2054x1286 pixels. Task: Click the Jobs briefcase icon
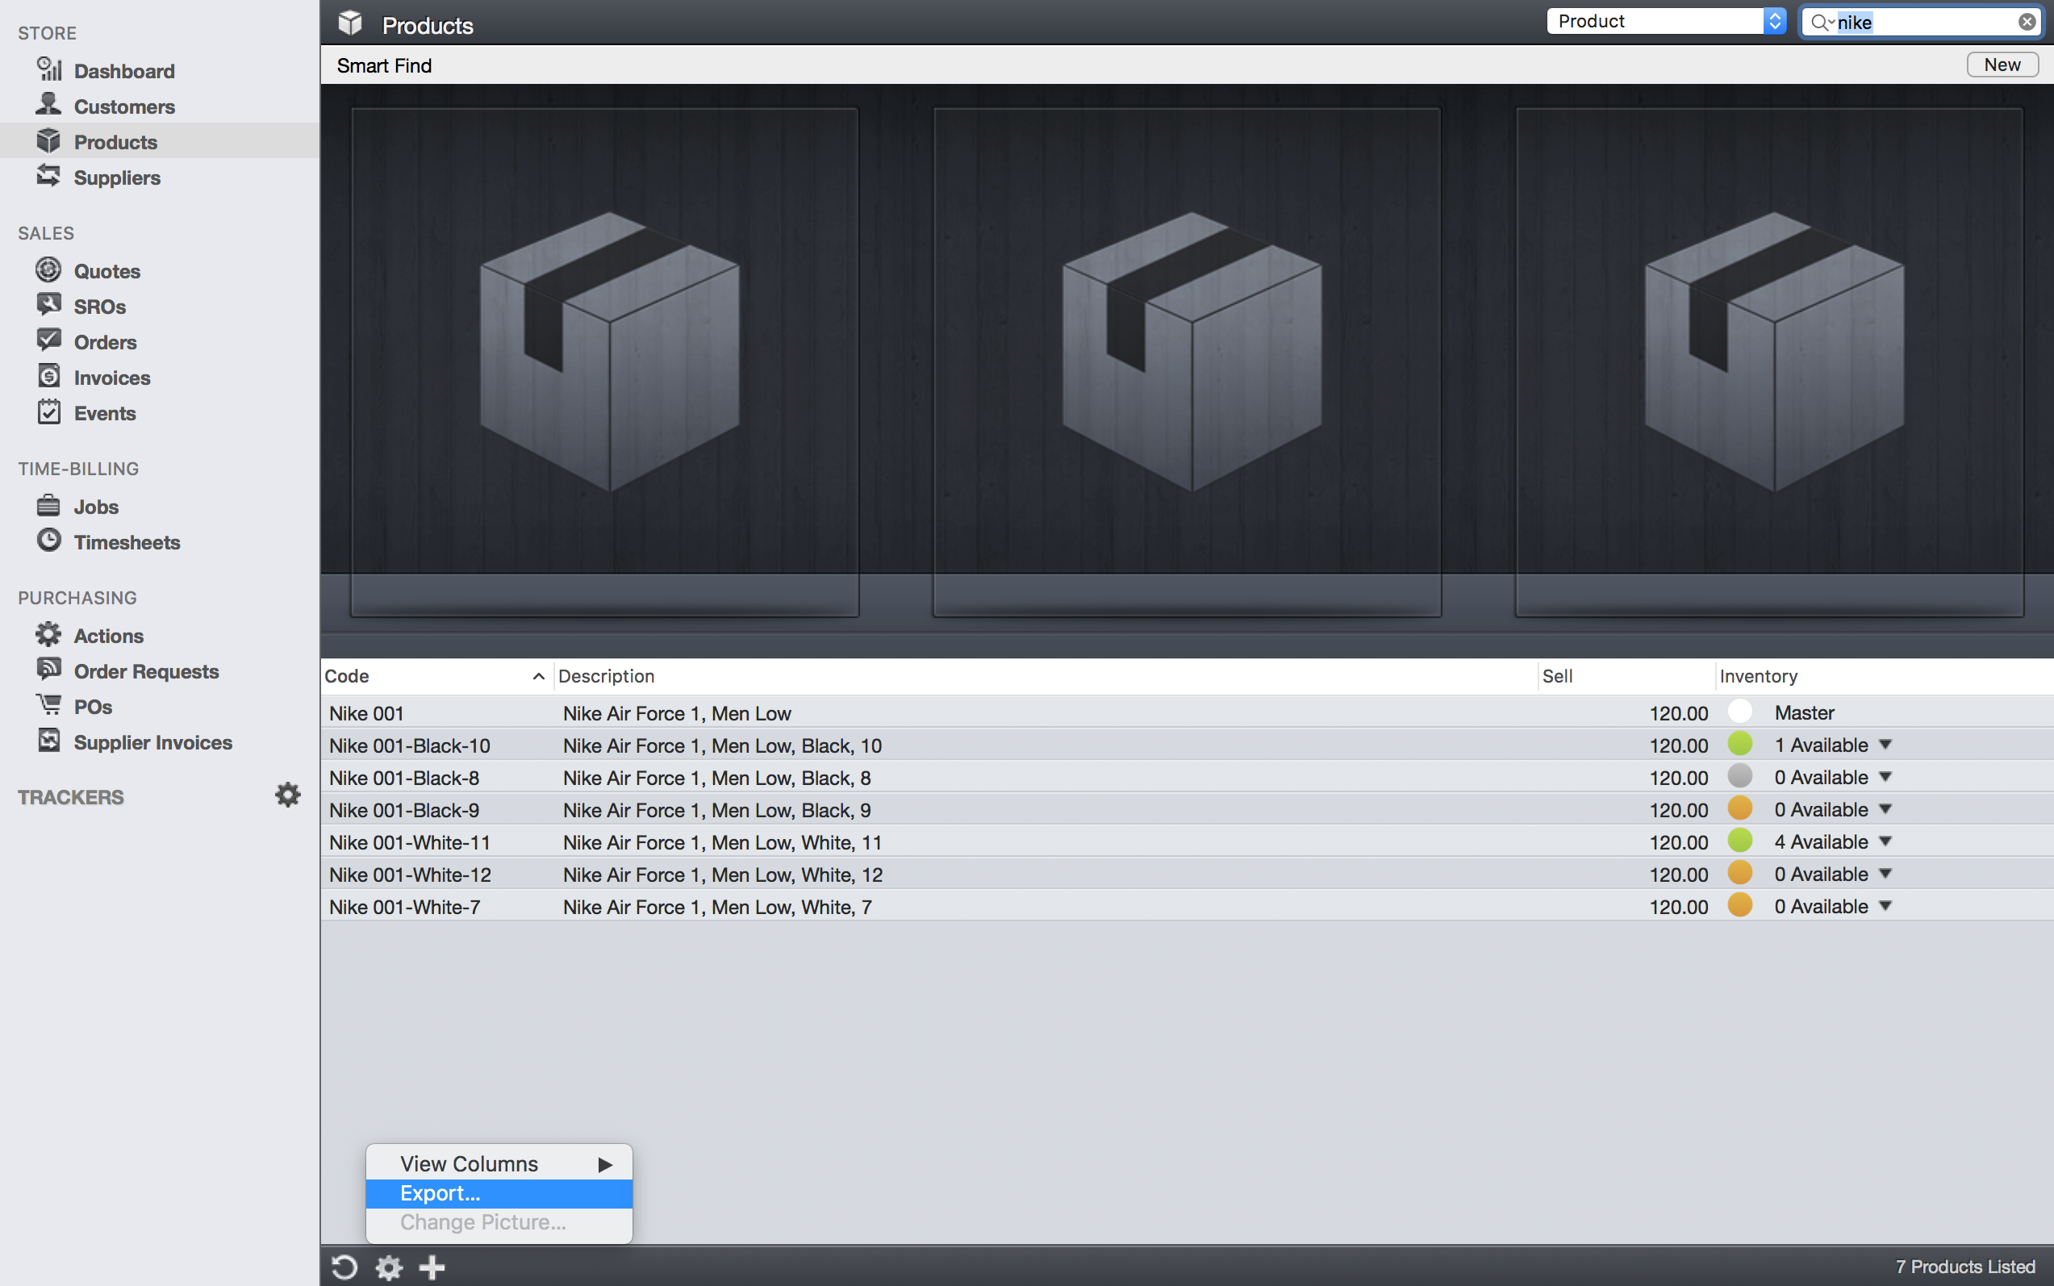[x=48, y=505]
